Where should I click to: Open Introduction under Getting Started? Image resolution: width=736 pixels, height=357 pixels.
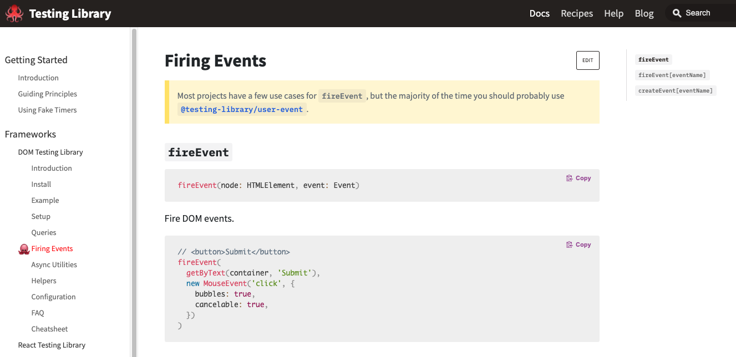pyautogui.click(x=38, y=78)
